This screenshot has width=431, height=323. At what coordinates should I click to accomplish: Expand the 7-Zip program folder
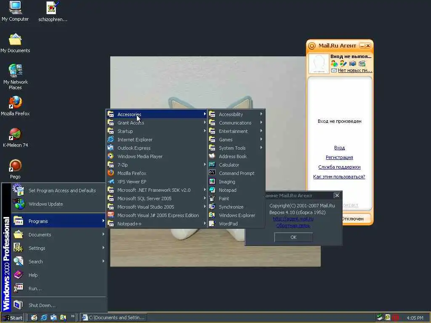pos(157,165)
